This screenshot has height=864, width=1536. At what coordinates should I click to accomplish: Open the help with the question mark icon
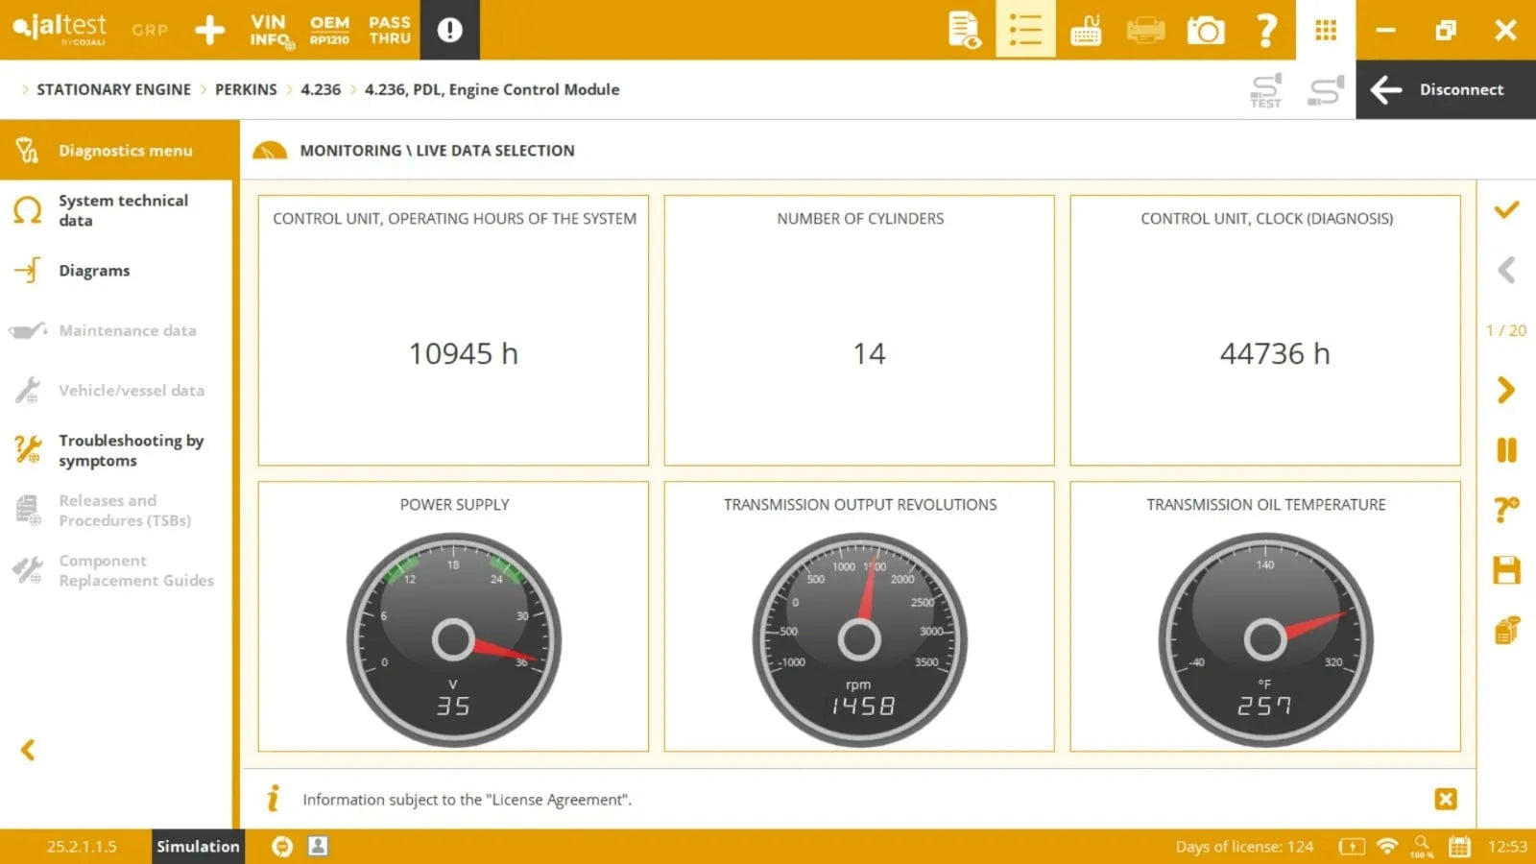click(x=1266, y=30)
